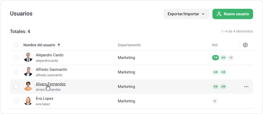Click the sort arrow beside Nombre del usuario
Viewport: 263px width, 114px height.
(59, 45)
